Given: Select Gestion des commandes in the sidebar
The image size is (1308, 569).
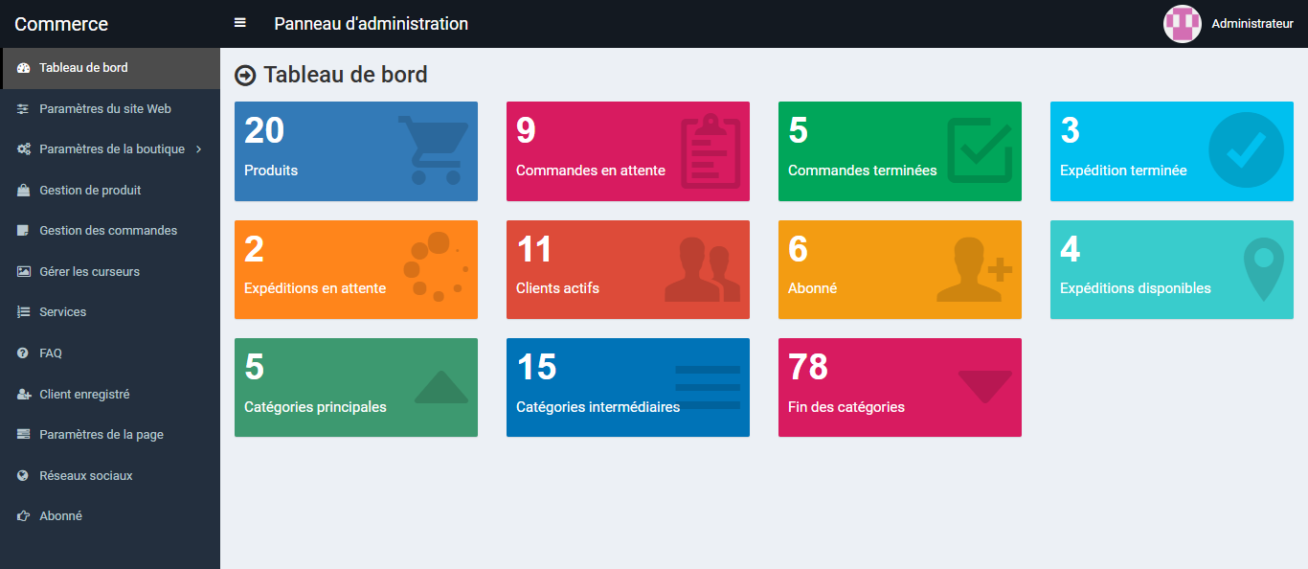Looking at the screenshot, I should click(x=108, y=230).
